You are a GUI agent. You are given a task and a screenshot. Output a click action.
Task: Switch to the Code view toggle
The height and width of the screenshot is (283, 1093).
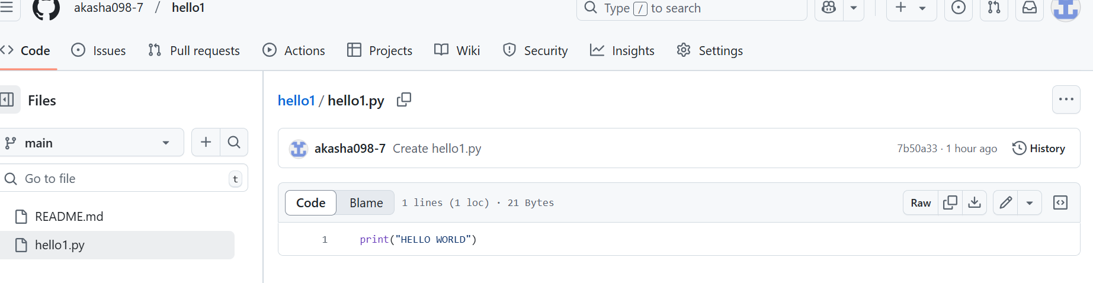[x=310, y=202]
